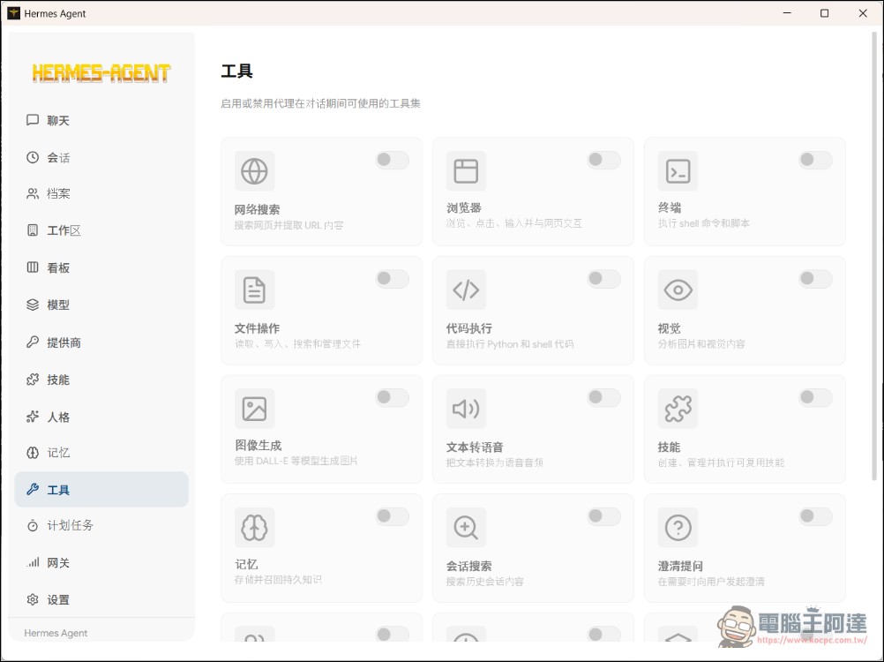Select 工作区 in the sidebar
Viewport: 884px width, 662px height.
coord(101,230)
